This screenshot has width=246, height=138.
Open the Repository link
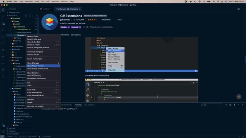(106, 20)
